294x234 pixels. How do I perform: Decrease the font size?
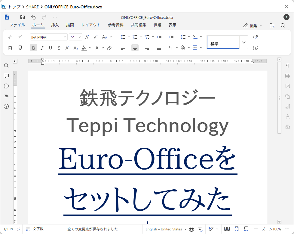tap(96, 37)
